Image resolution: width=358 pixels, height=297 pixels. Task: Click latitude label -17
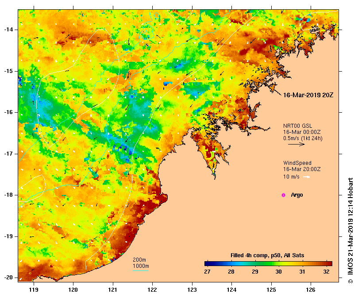(8, 154)
